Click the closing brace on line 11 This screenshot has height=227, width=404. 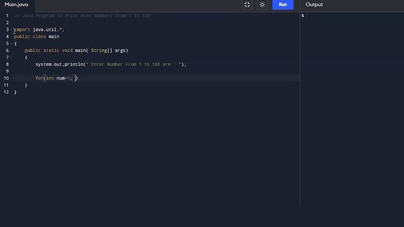coord(26,85)
